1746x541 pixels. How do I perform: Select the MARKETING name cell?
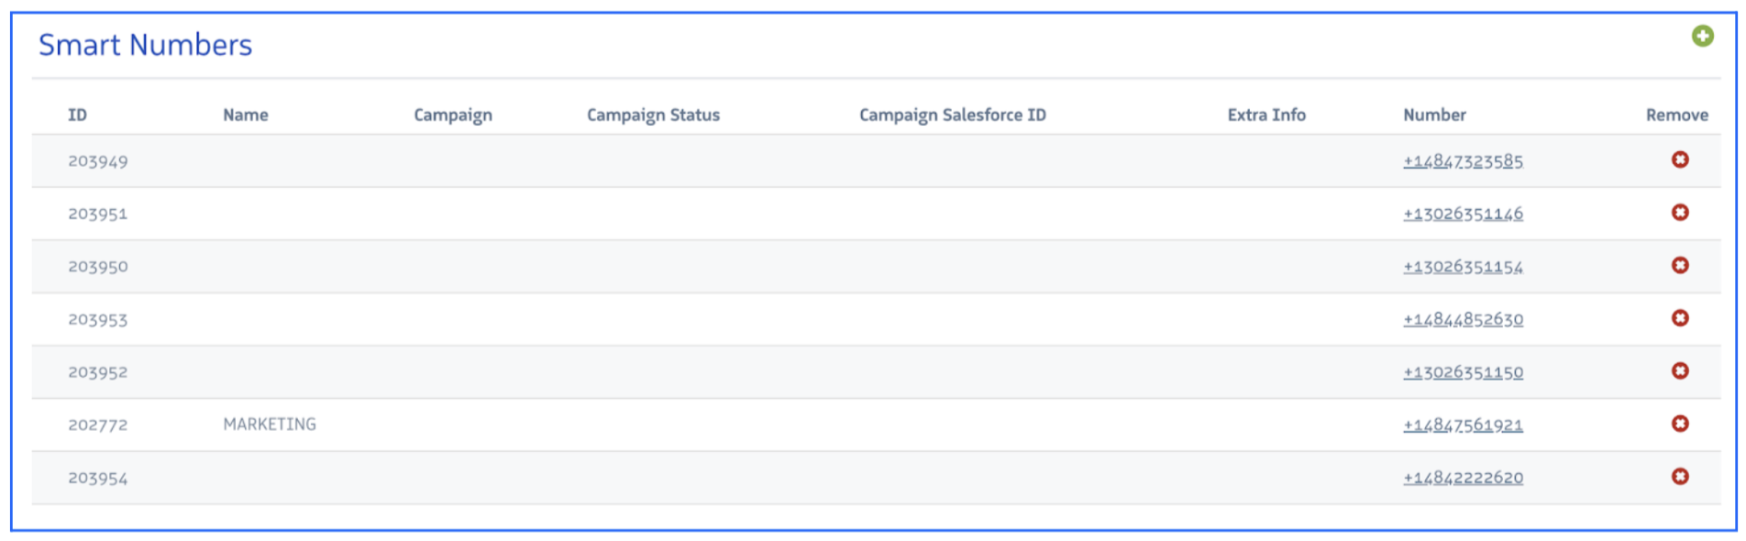(270, 425)
